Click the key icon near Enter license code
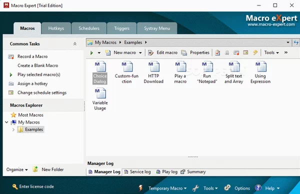The width and height of the screenshot is (300, 194). 15,186
